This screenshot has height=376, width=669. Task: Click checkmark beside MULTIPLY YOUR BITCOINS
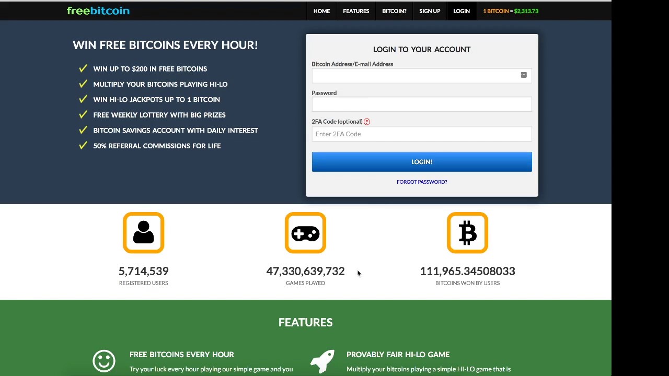83,84
